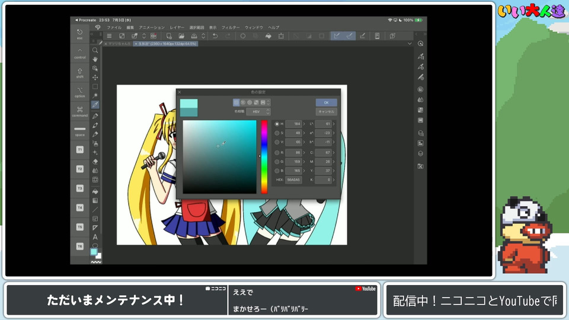Expand the arrow next to K value
The width and height of the screenshot is (569, 320).
pyautogui.click(x=334, y=180)
